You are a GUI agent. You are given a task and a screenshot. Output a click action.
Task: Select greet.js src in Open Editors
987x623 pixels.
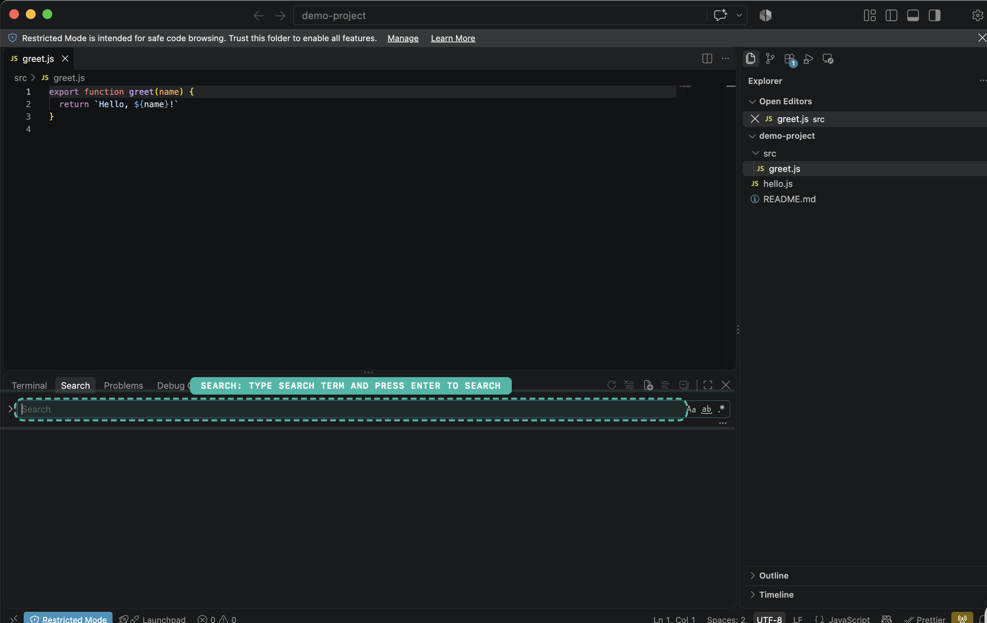[x=864, y=119]
